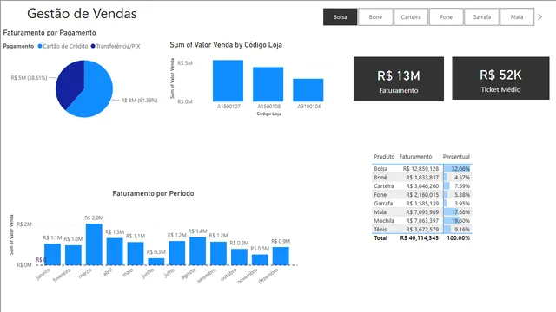Sort table by Faturamento column header
The height and width of the screenshot is (312, 556).
(x=415, y=156)
